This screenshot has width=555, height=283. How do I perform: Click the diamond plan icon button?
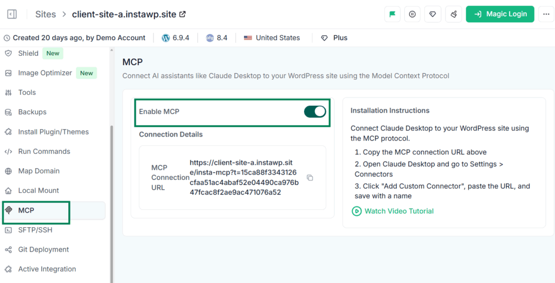coord(433,14)
